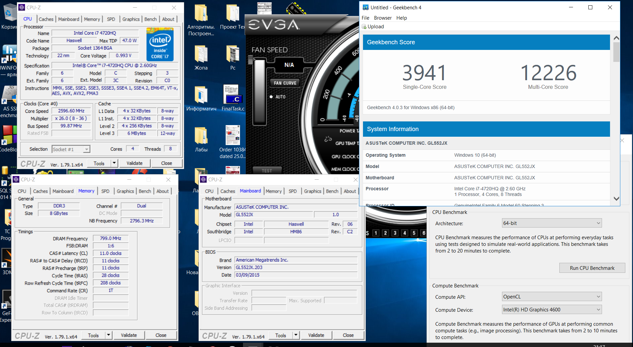The width and height of the screenshot is (633, 347).
Task: Enable the AUTO fan option in EVGA
Action: 271,97
